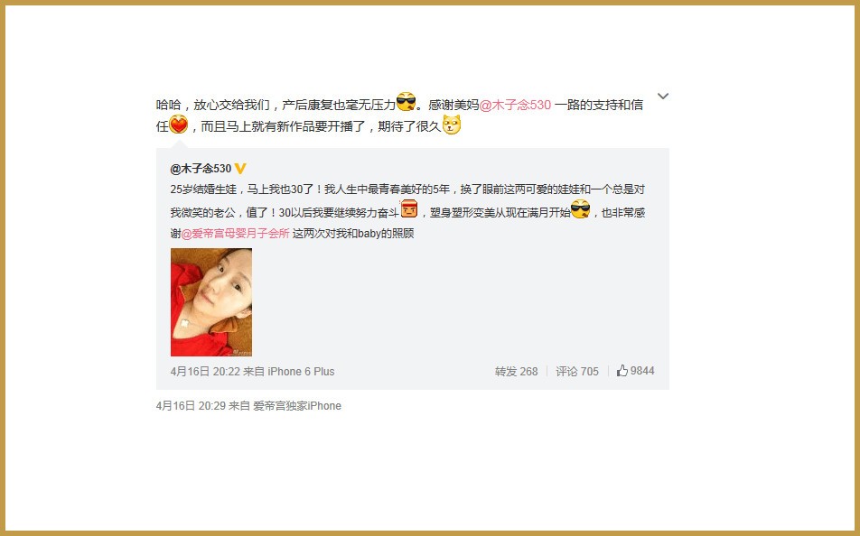Open the 4月16日 20:22 timestamp link
Screen dimensions: 860x536
click(205, 372)
